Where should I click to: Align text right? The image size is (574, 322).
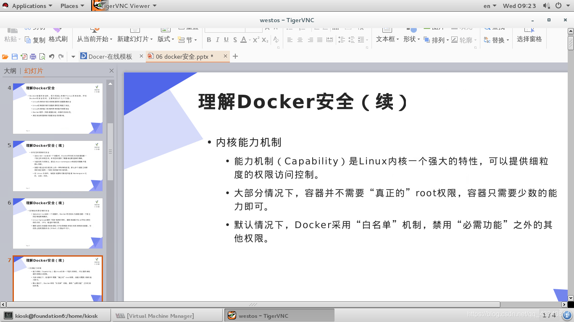310,40
